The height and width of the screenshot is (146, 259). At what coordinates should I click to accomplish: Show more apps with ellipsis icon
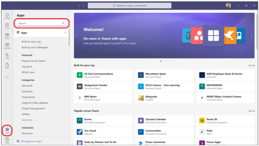[7, 77]
